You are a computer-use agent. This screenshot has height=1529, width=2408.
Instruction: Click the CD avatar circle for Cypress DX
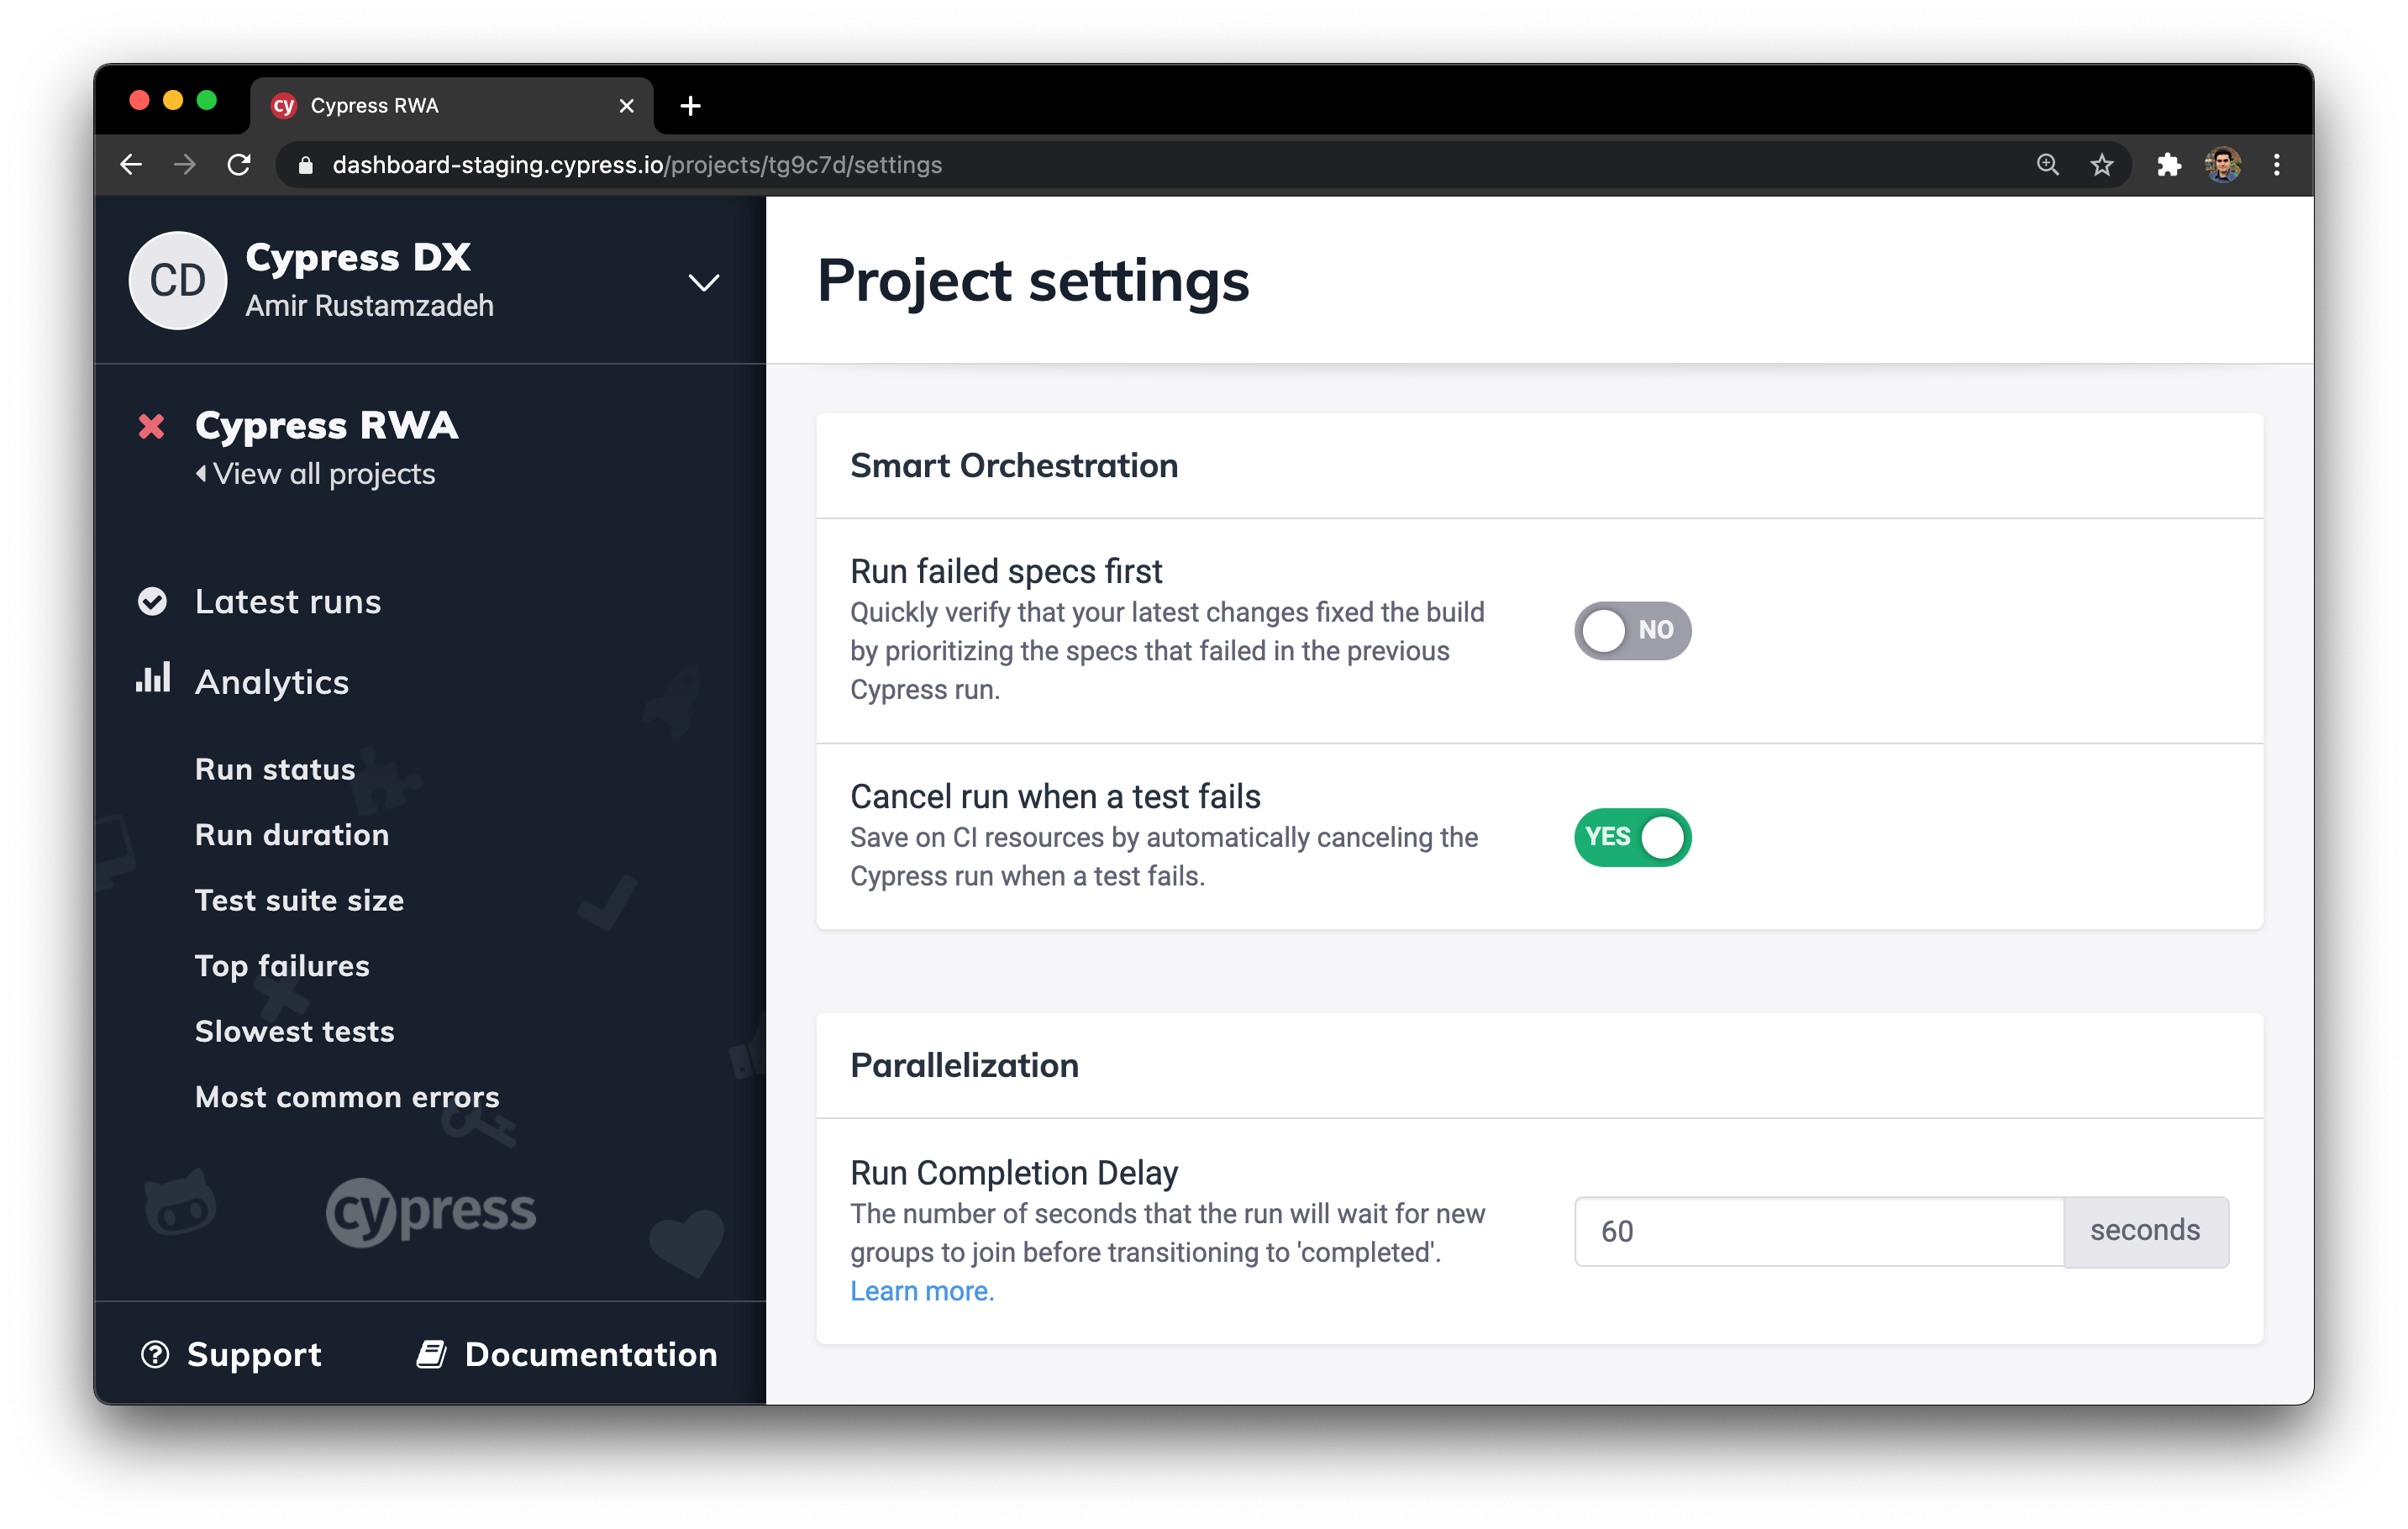click(177, 280)
